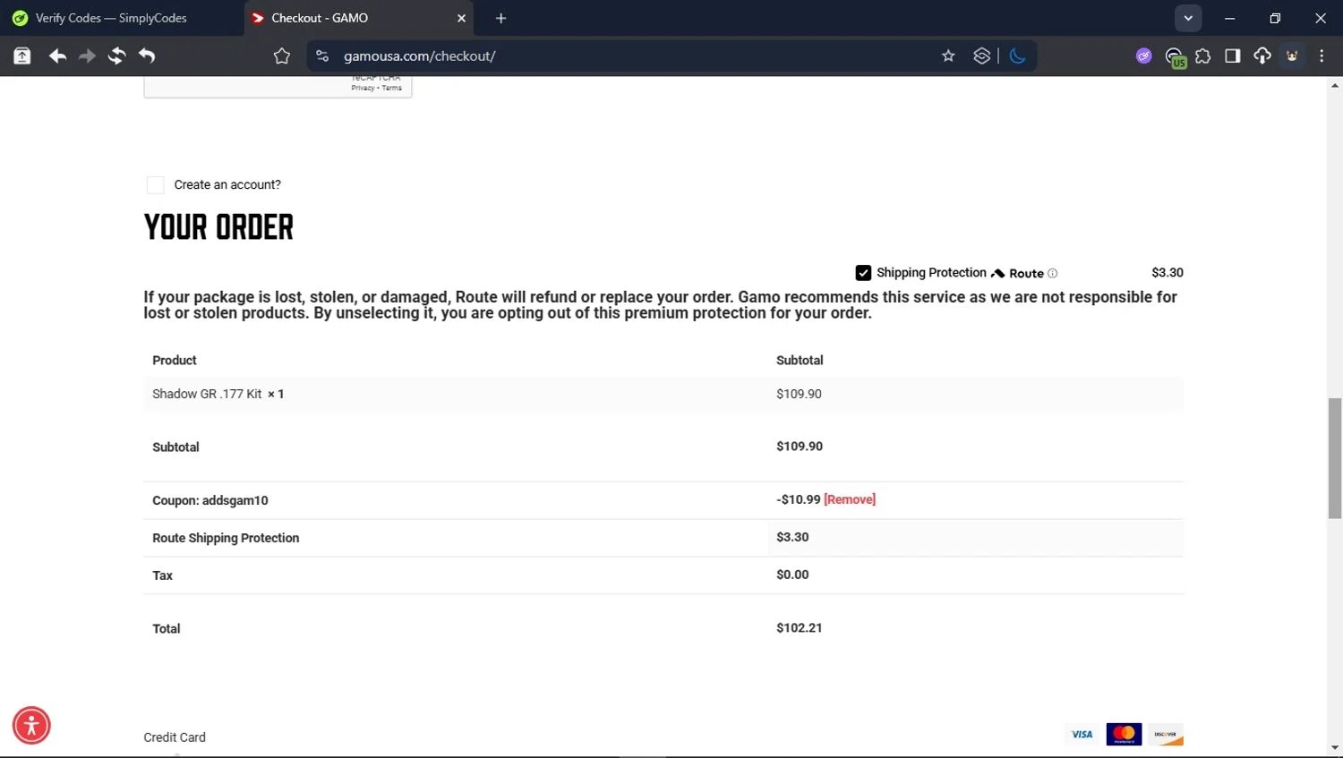
Task: Uncheck the Shipping Protection checkbox
Action: (863, 273)
